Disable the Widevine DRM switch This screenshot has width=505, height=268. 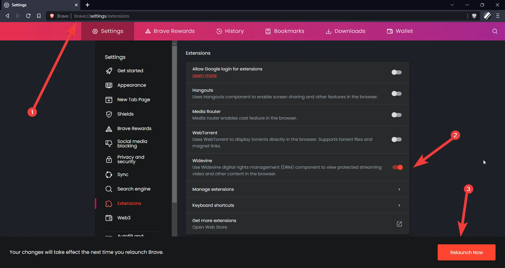pos(398,167)
